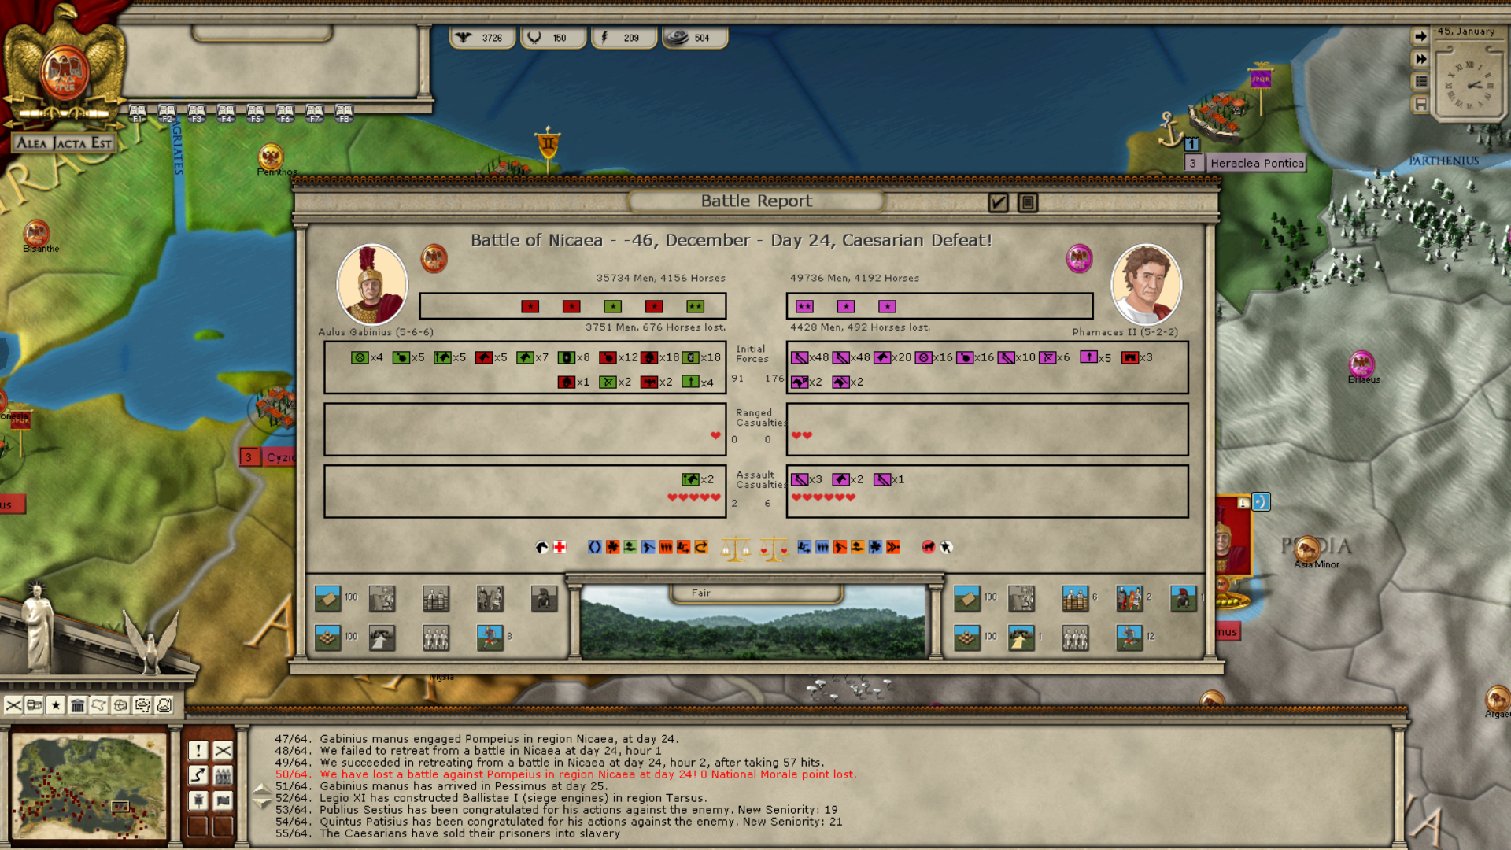The height and width of the screenshot is (850, 1511).
Task: Click the 504 coins resource counter
Action: (695, 37)
